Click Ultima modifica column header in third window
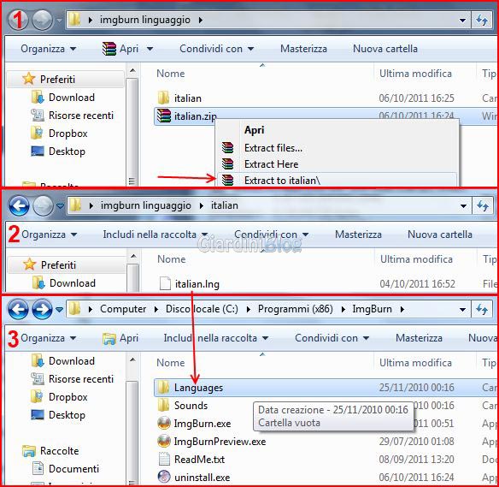499x487 pixels. (415, 363)
